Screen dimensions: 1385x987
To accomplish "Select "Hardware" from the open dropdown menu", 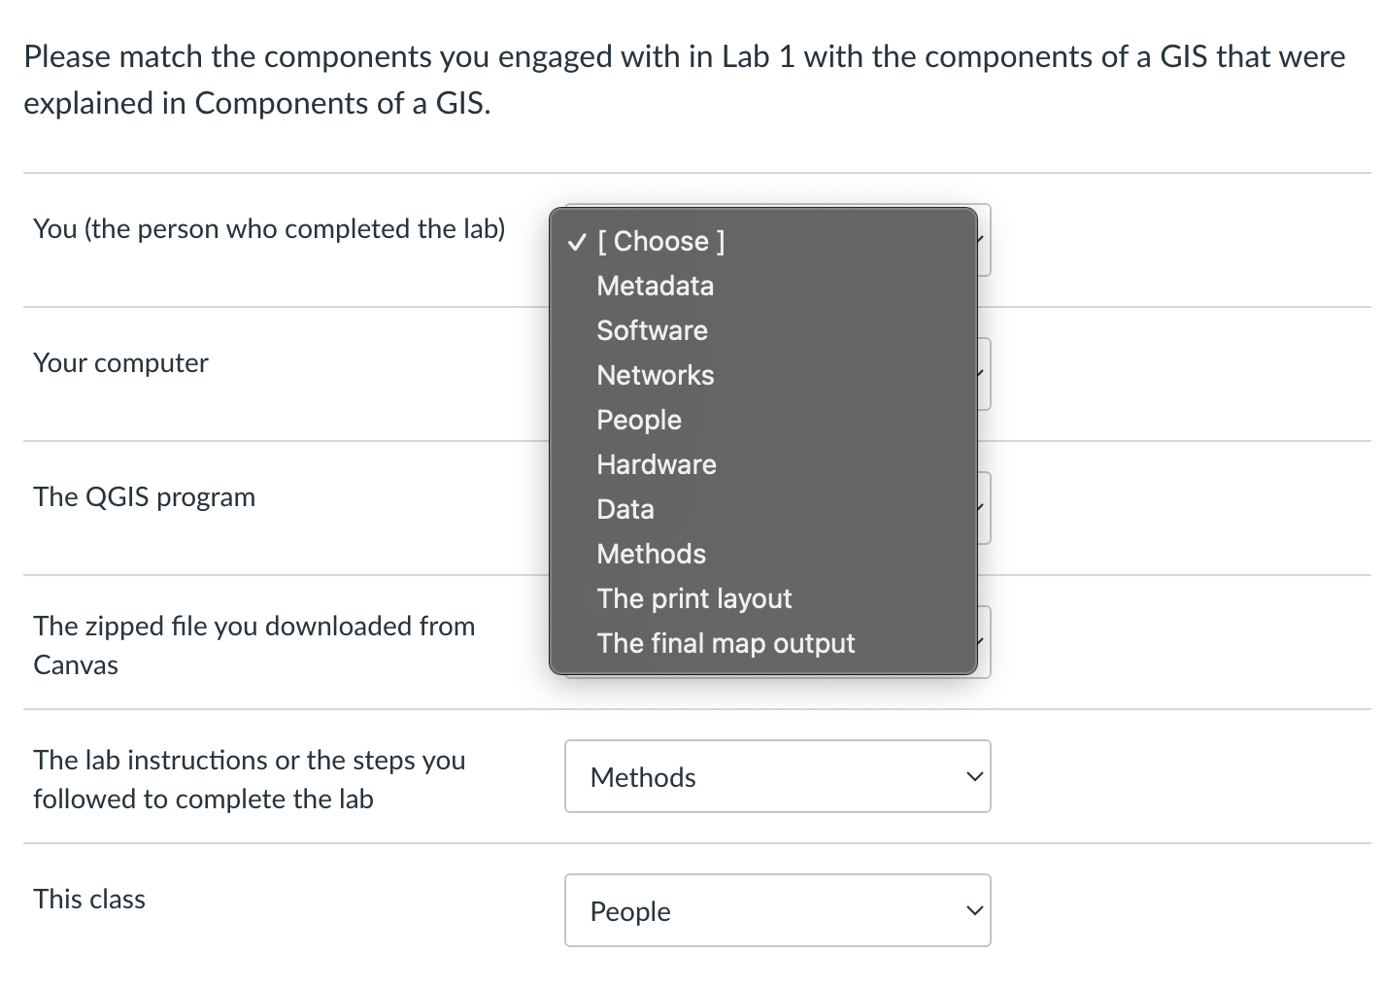I will click(x=657, y=464).
